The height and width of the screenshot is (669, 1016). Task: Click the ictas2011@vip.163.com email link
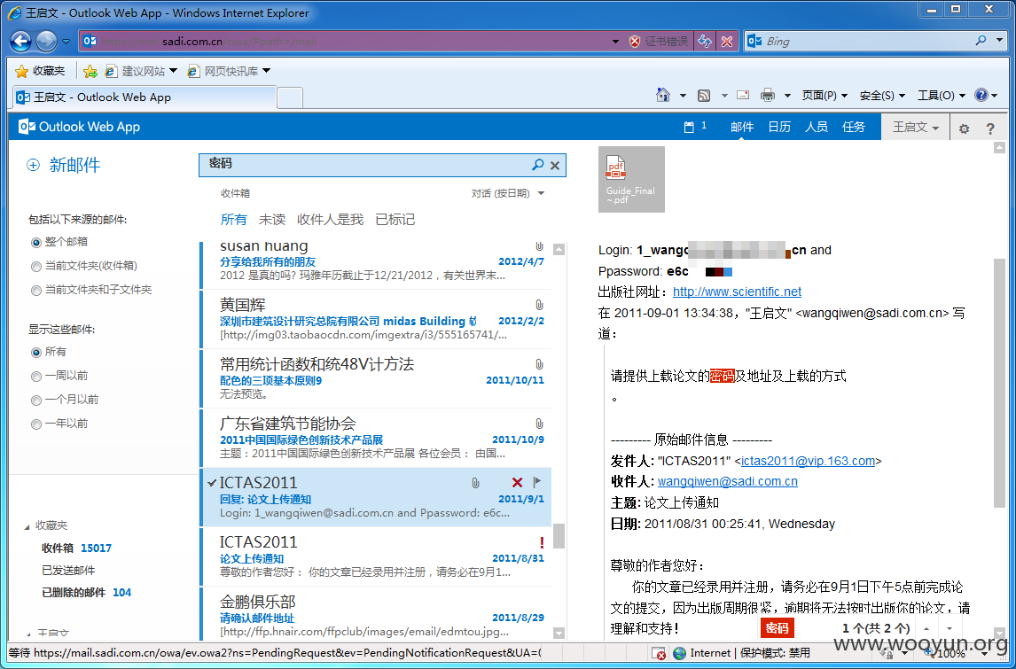808,461
